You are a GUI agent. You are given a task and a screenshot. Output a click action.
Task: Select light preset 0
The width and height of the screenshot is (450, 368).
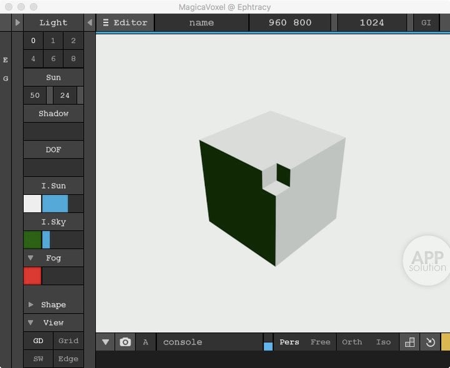pos(33,41)
